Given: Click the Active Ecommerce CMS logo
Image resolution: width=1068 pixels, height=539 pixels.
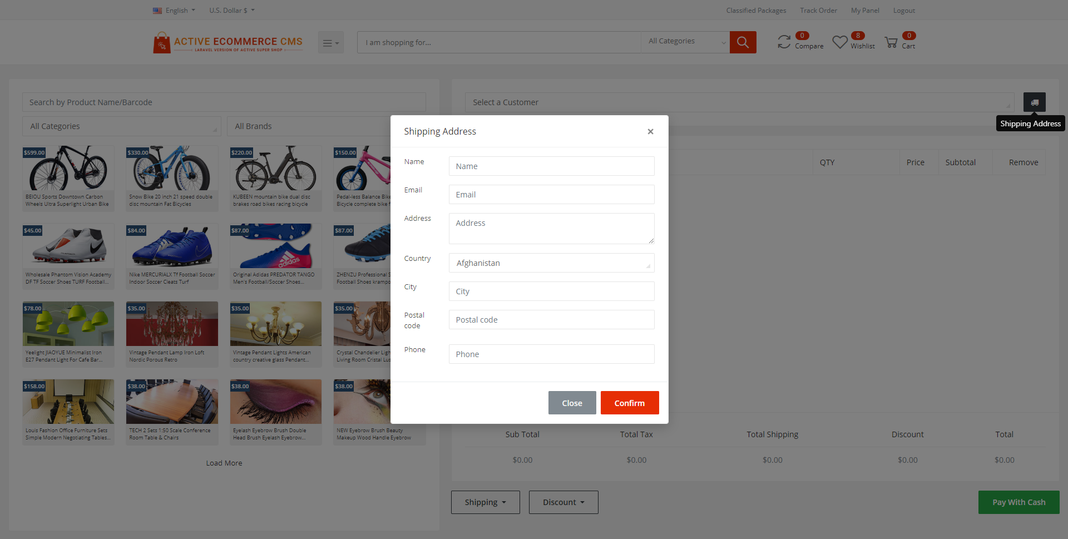Looking at the screenshot, I should [x=228, y=42].
